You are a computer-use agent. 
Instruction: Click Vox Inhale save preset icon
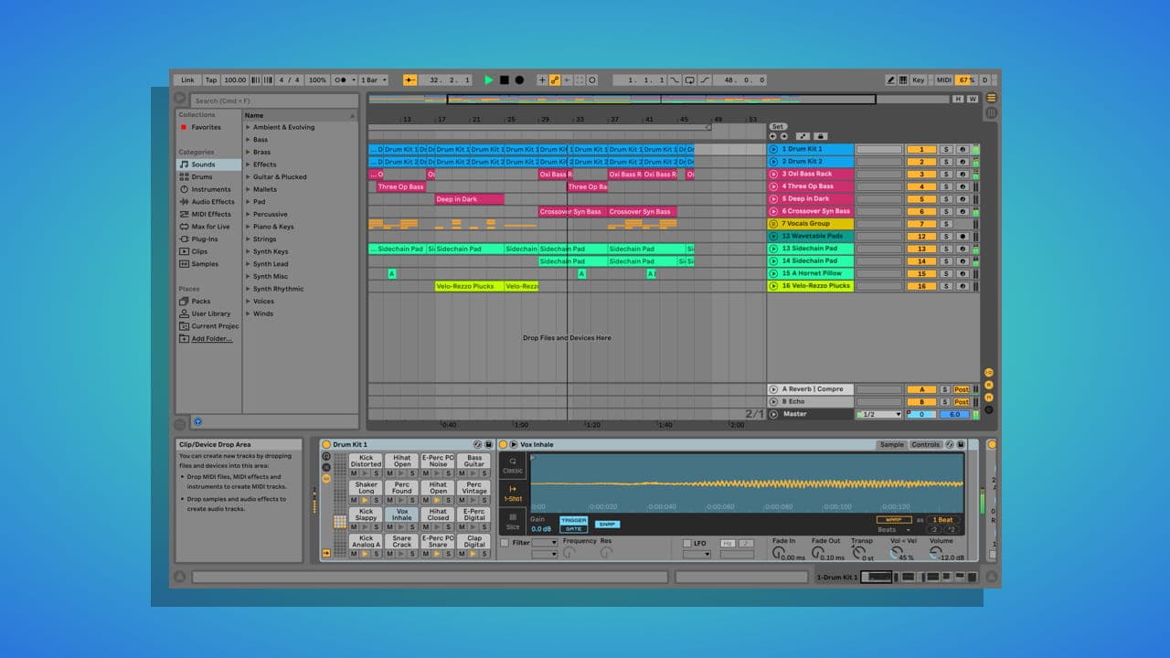[x=960, y=444]
